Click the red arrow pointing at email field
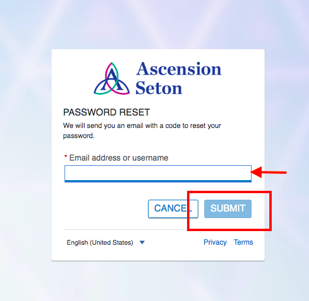309x301 pixels. coord(269,172)
